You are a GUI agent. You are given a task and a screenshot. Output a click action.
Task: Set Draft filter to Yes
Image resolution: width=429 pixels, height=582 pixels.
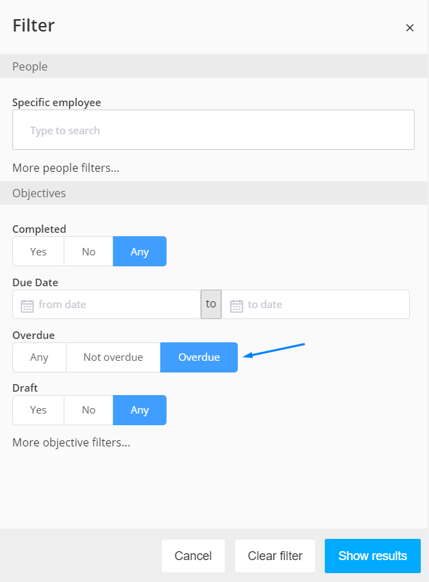(x=38, y=409)
